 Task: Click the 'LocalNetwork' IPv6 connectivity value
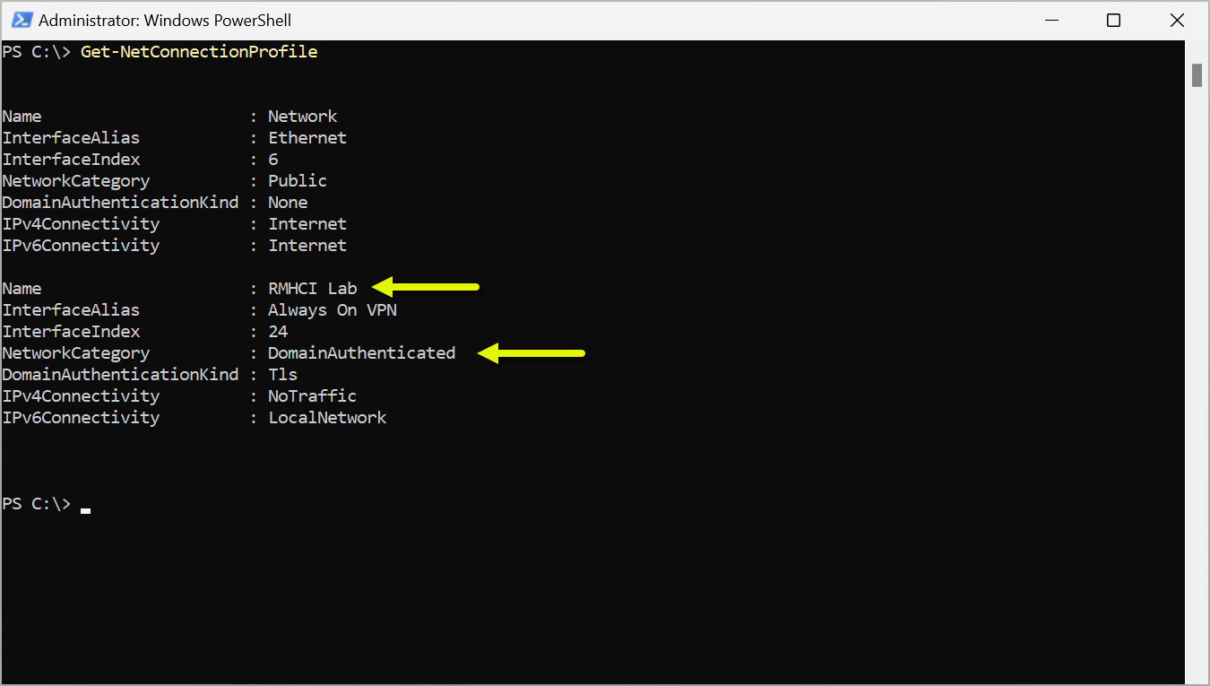coord(327,418)
